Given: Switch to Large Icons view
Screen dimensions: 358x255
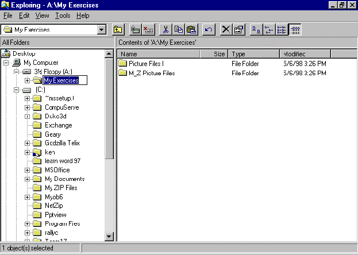Looking at the screenshot, I should [x=257, y=29].
